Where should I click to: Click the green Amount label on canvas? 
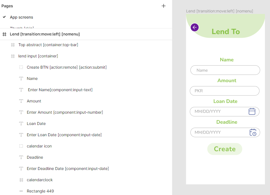pos(227,80)
